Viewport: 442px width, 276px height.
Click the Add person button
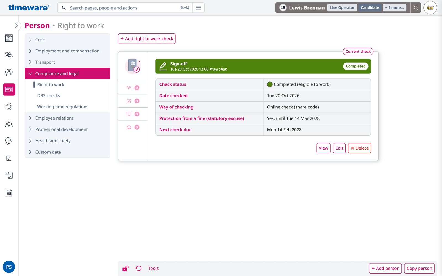[385, 268]
